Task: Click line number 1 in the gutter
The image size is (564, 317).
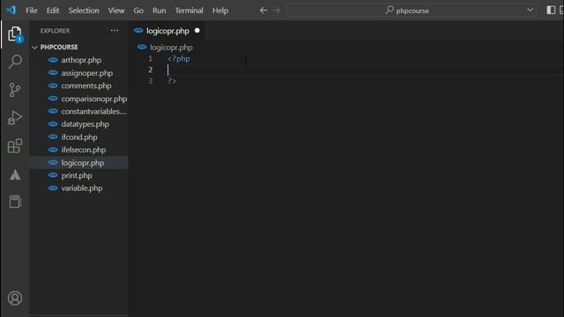Action: [x=151, y=59]
